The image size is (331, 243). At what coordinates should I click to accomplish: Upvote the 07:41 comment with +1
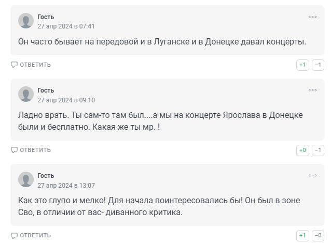302,65
